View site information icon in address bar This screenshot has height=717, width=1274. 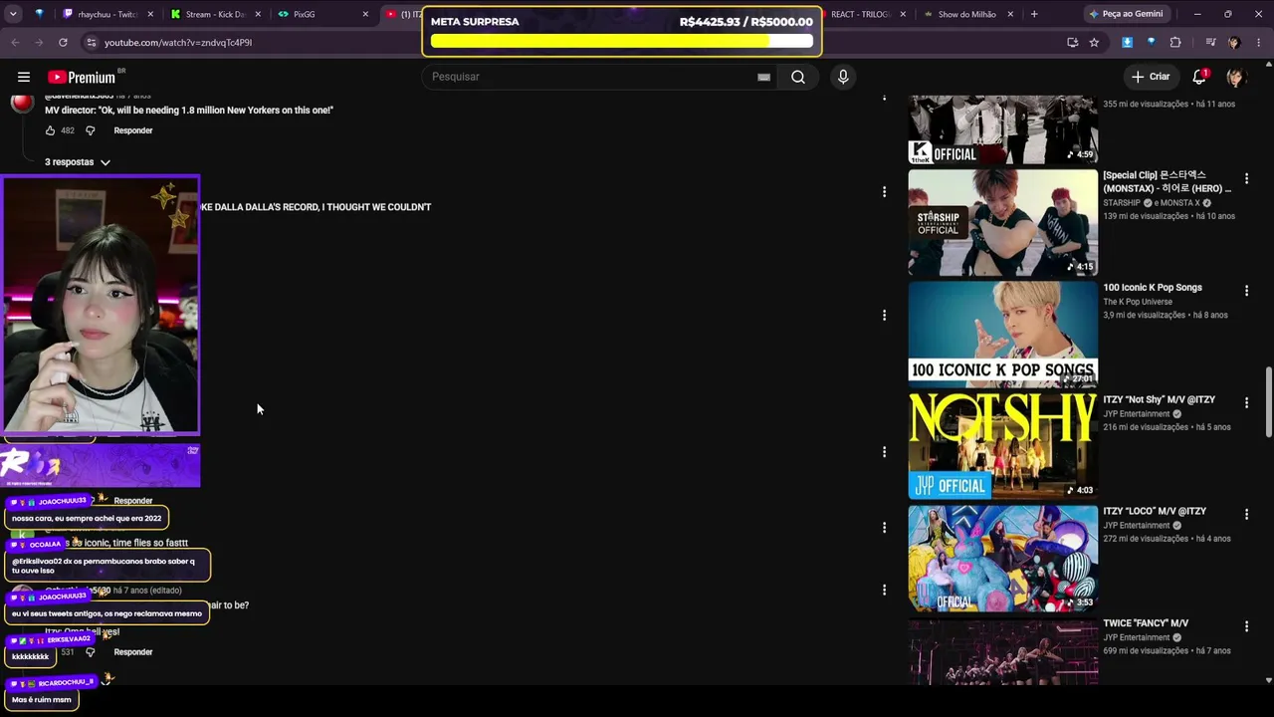point(91,43)
